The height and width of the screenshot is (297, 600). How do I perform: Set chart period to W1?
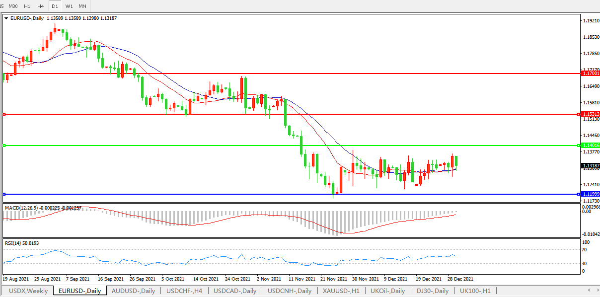coord(69,6)
